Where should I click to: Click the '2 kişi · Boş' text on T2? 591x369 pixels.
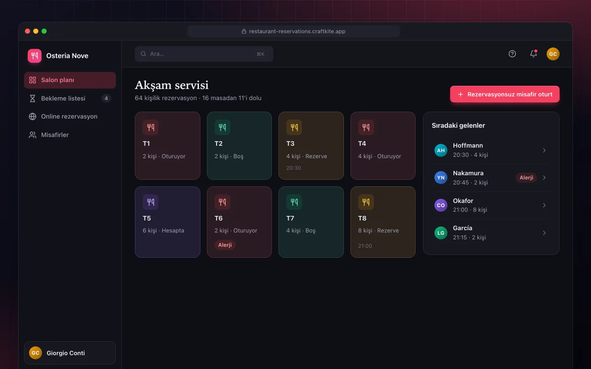click(x=229, y=156)
